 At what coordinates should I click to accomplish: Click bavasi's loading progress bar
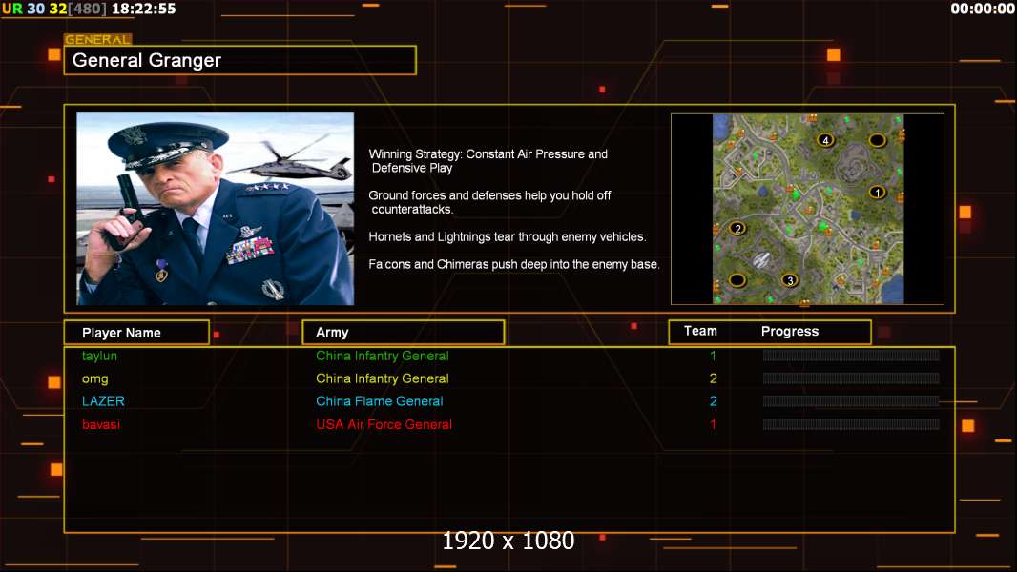click(850, 424)
